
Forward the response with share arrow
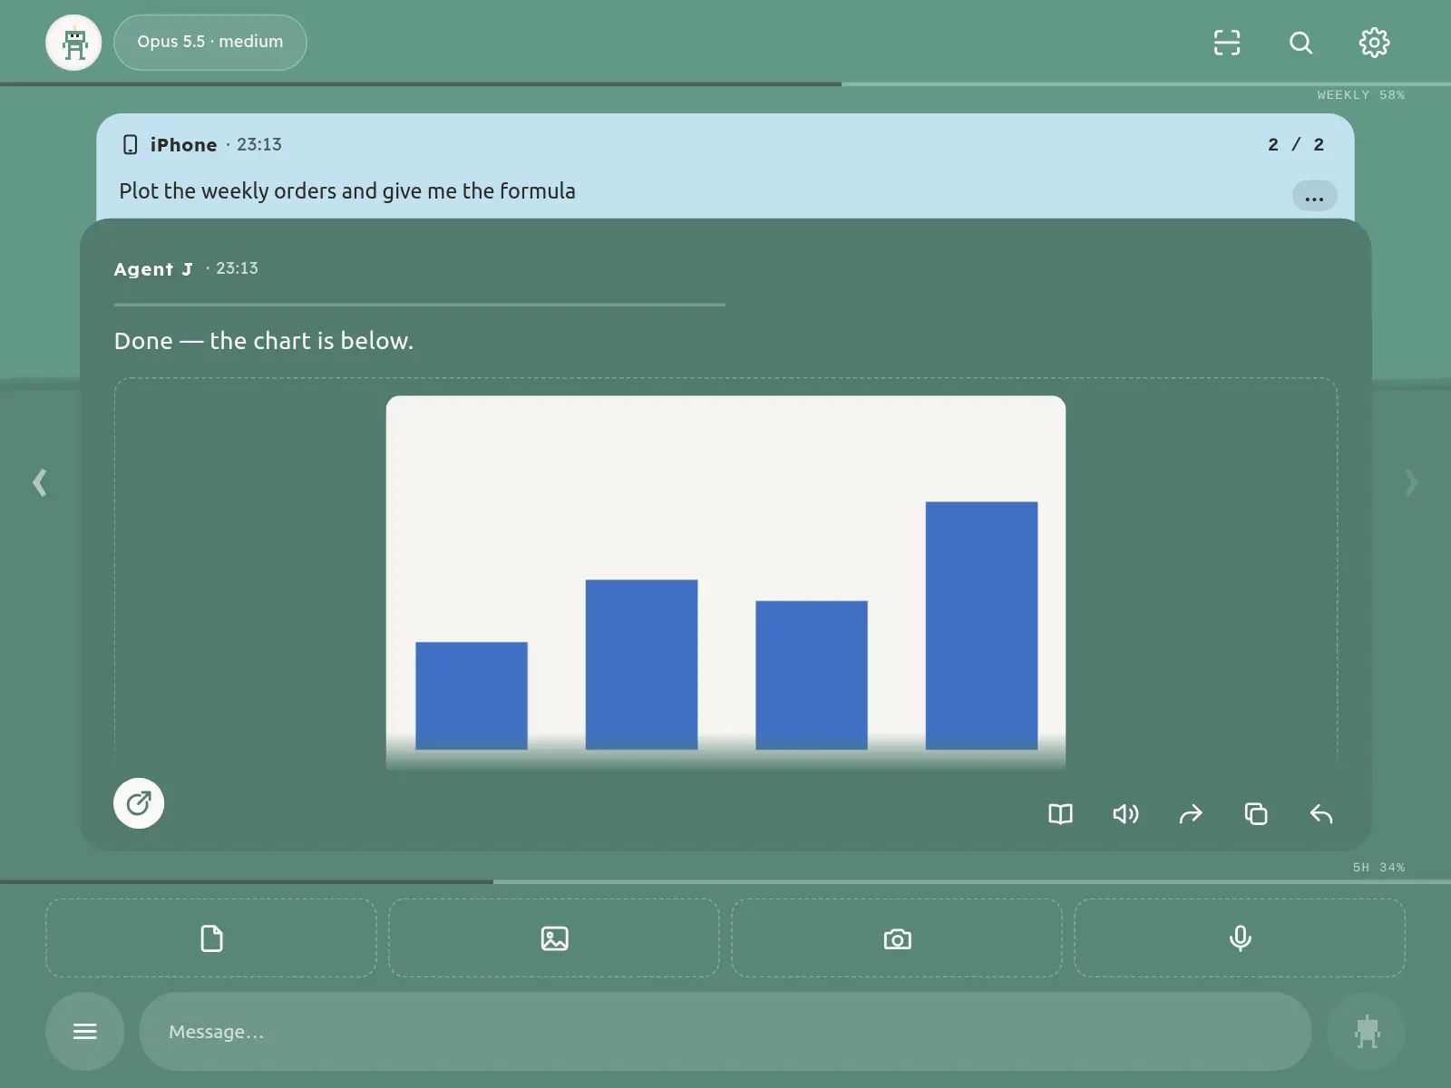click(1191, 814)
